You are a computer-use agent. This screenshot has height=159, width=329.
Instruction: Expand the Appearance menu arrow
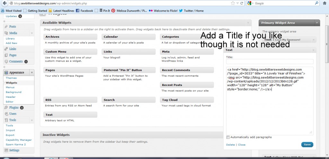tap(31, 72)
